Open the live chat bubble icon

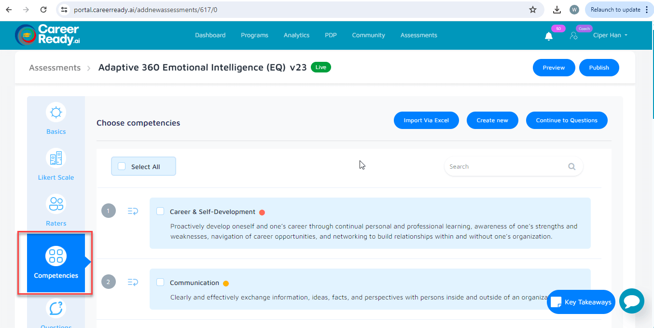pyautogui.click(x=631, y=301)
